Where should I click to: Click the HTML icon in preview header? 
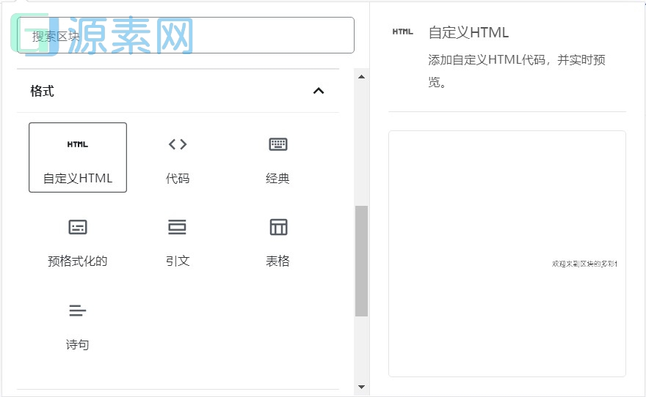[402, 31]
